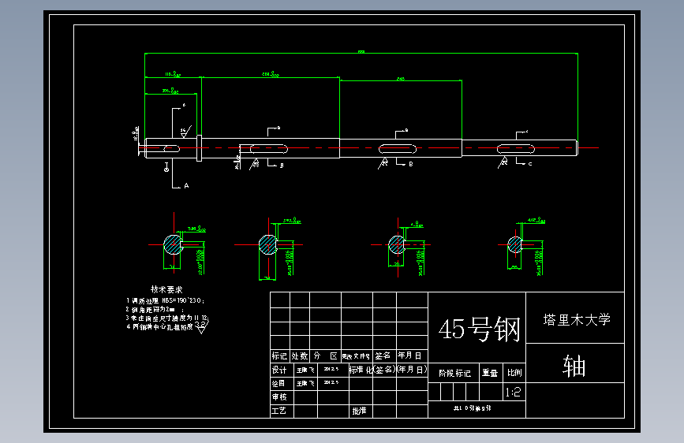
Task: Click the designer name in '绘图' row
Action: coord(305,383)
